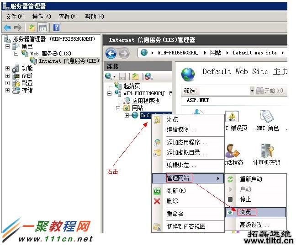Open the .NET 错误页 feature icon
Screen dimensions: 296x247
coord(232,117)
